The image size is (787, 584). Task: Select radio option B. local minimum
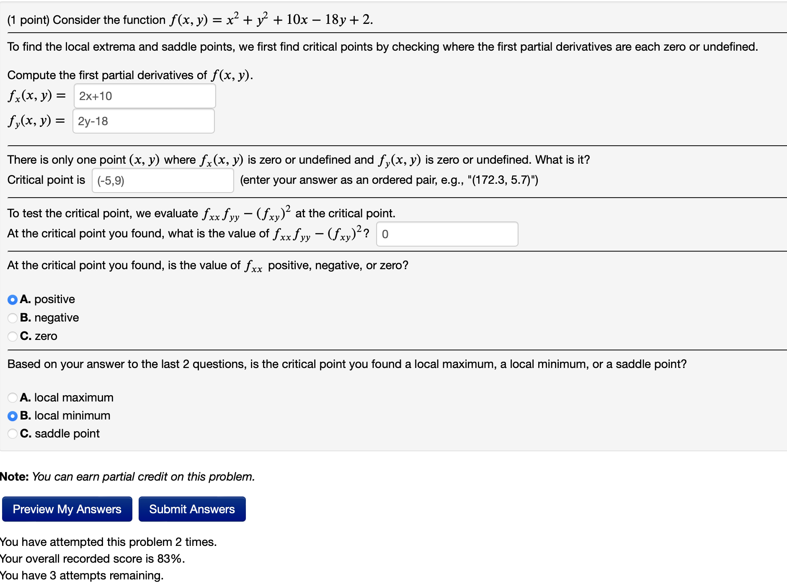(12, 415)
